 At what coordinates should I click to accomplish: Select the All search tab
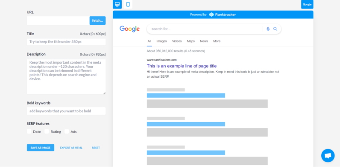click(149, 41)
